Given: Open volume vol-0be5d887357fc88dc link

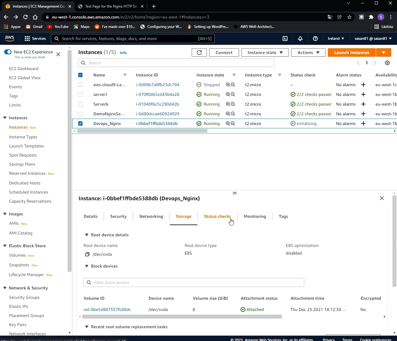Looking at the screenshot, I should [107, 309].
